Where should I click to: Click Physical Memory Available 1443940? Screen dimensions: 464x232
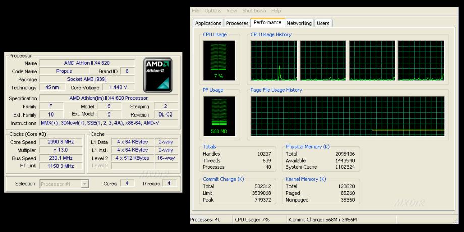[345, 161]
